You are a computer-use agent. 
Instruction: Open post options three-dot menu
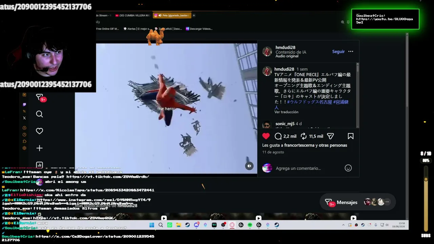(351, 52)
